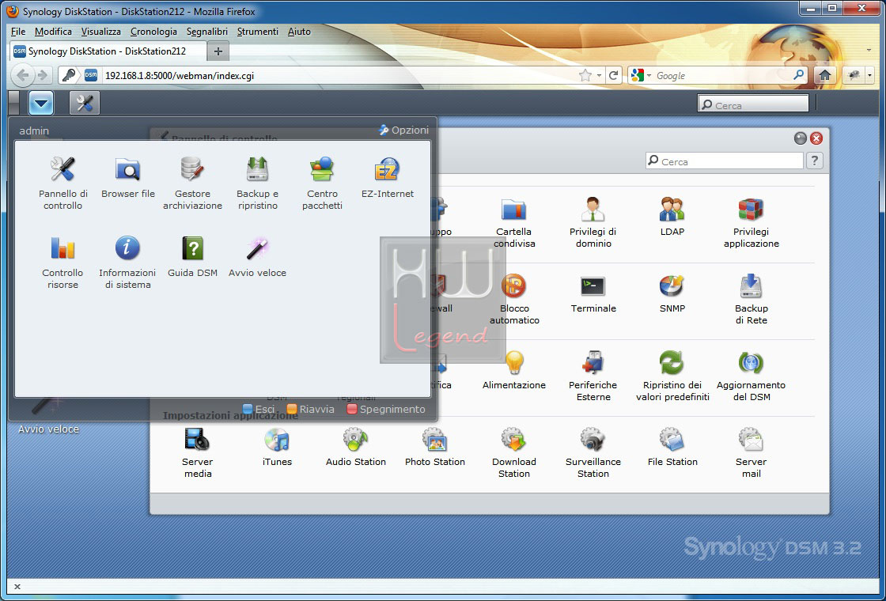Click the Pannello di controllo taskbar button

pyautogui.click(x=84, y=103)
